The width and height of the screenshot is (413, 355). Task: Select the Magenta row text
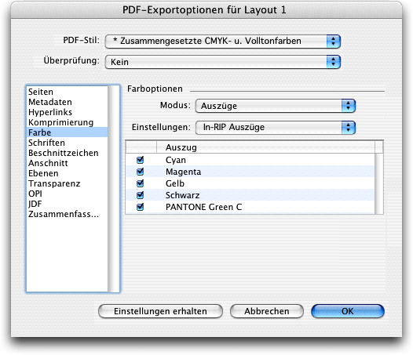[183, 172]
